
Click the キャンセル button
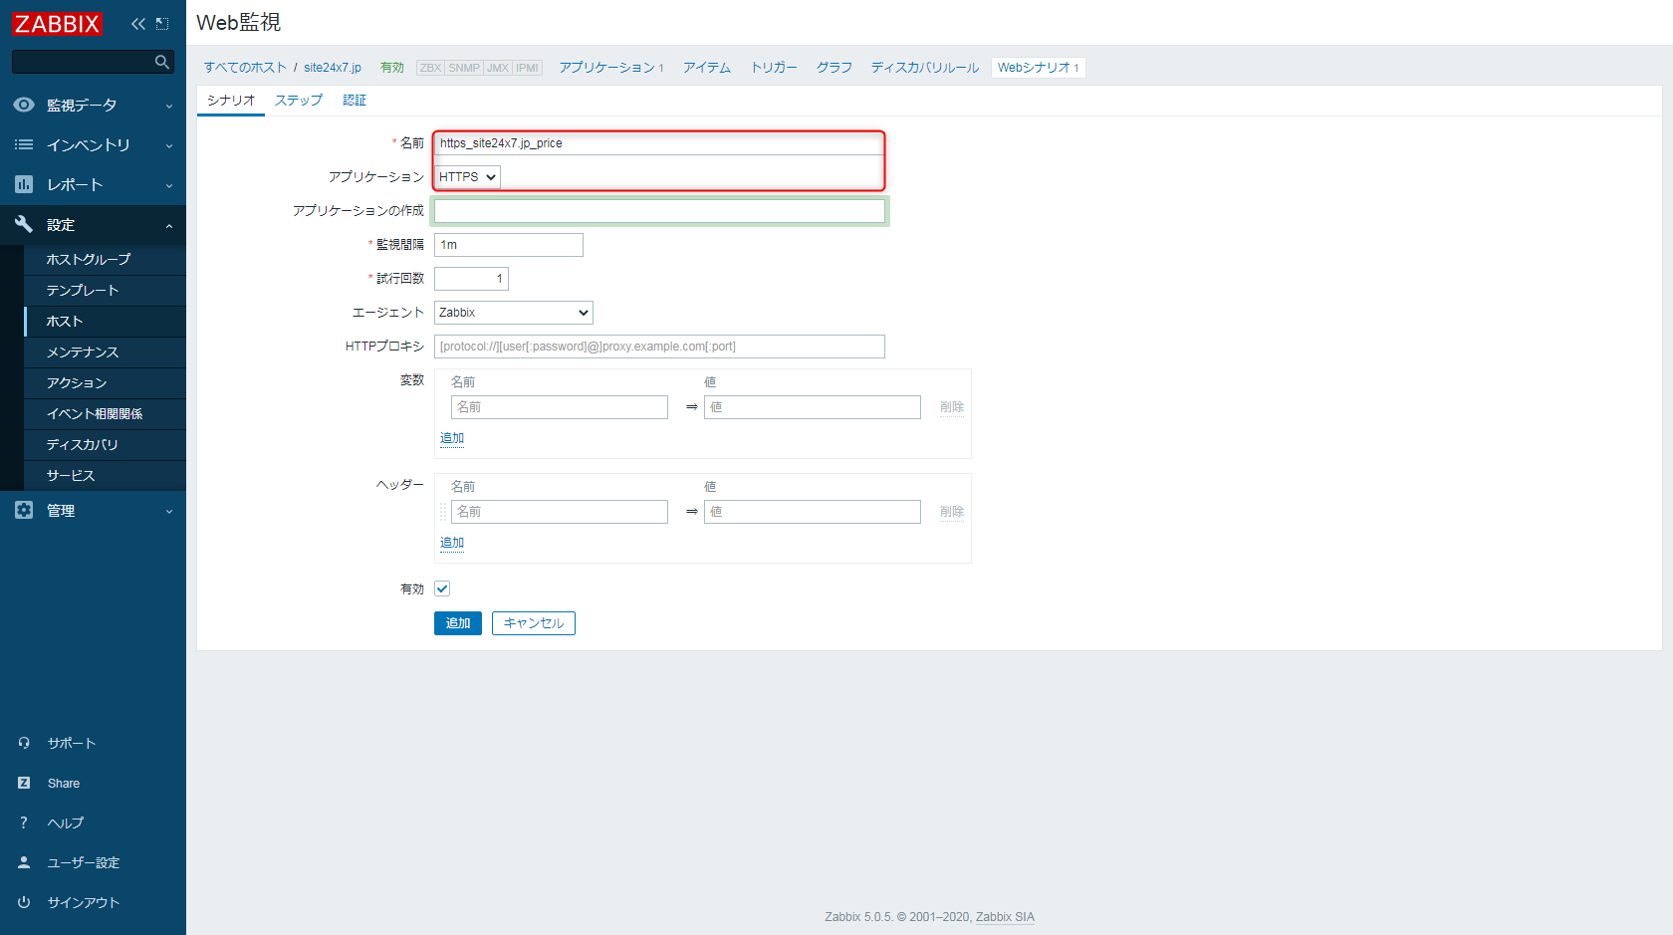click(x=534, y=623)
